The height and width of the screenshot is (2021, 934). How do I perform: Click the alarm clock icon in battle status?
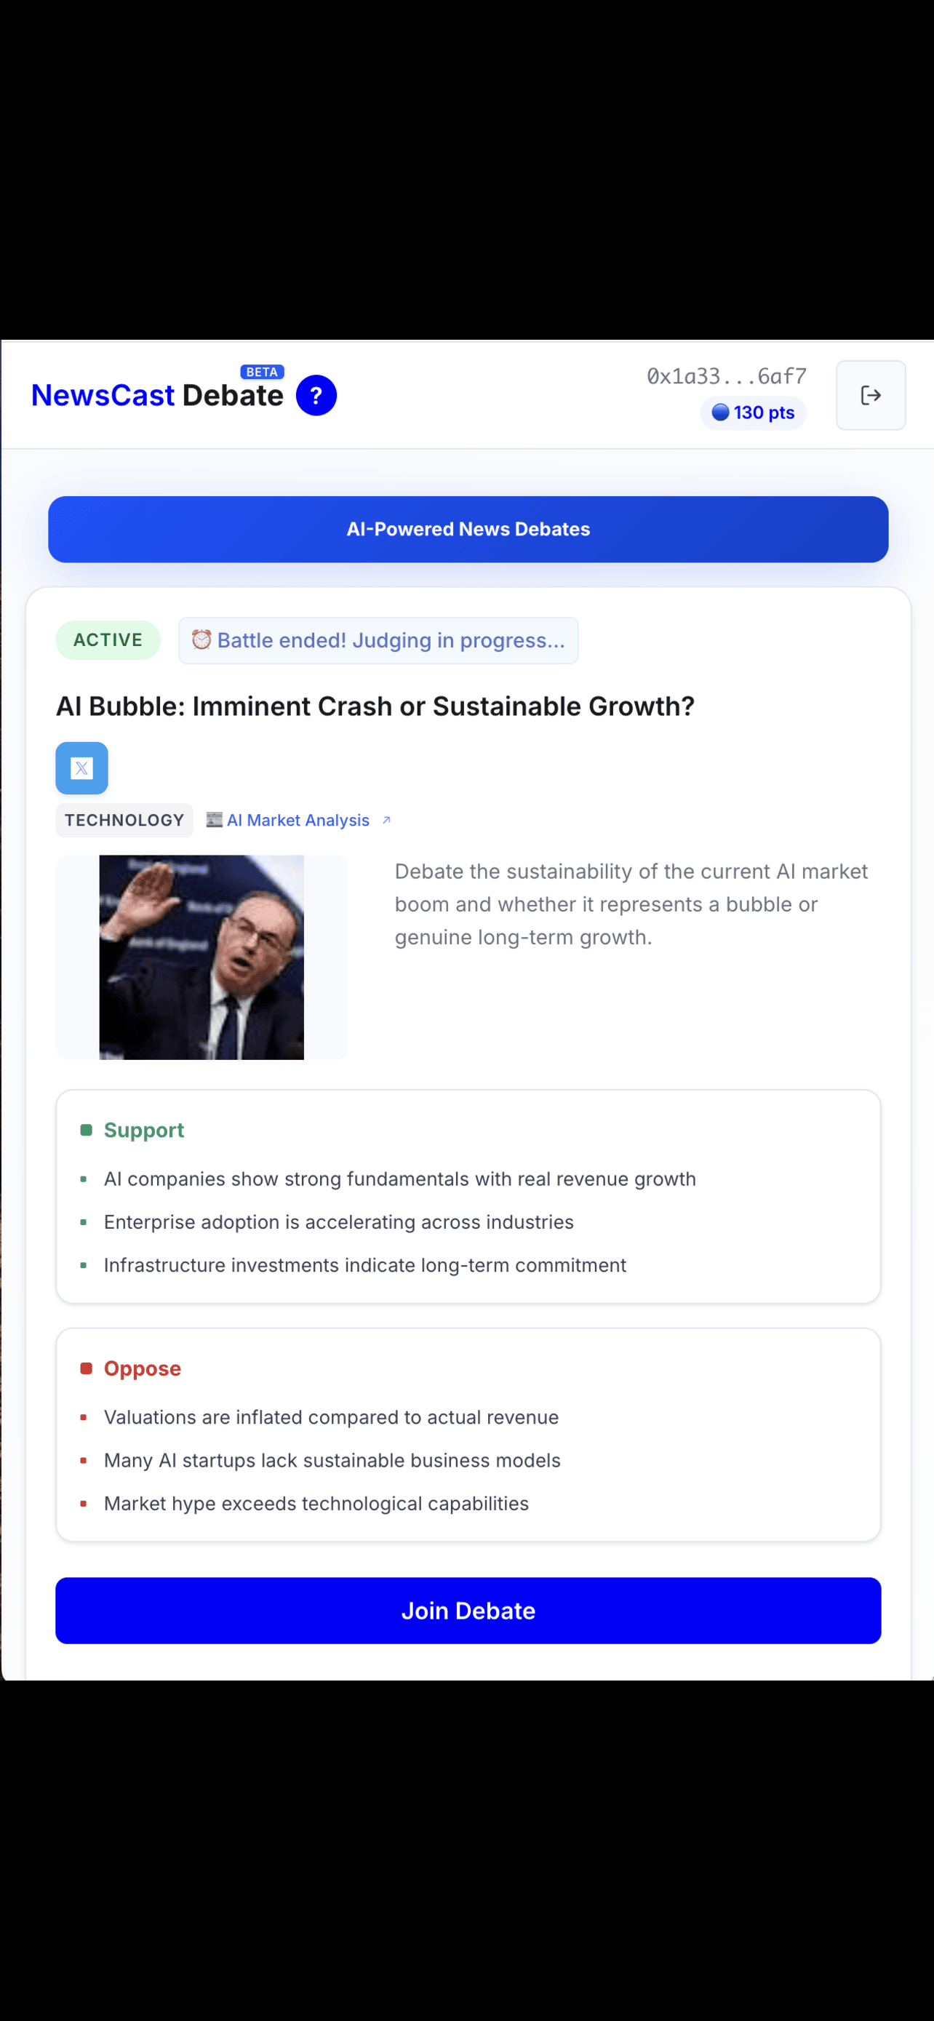[201, 640]
